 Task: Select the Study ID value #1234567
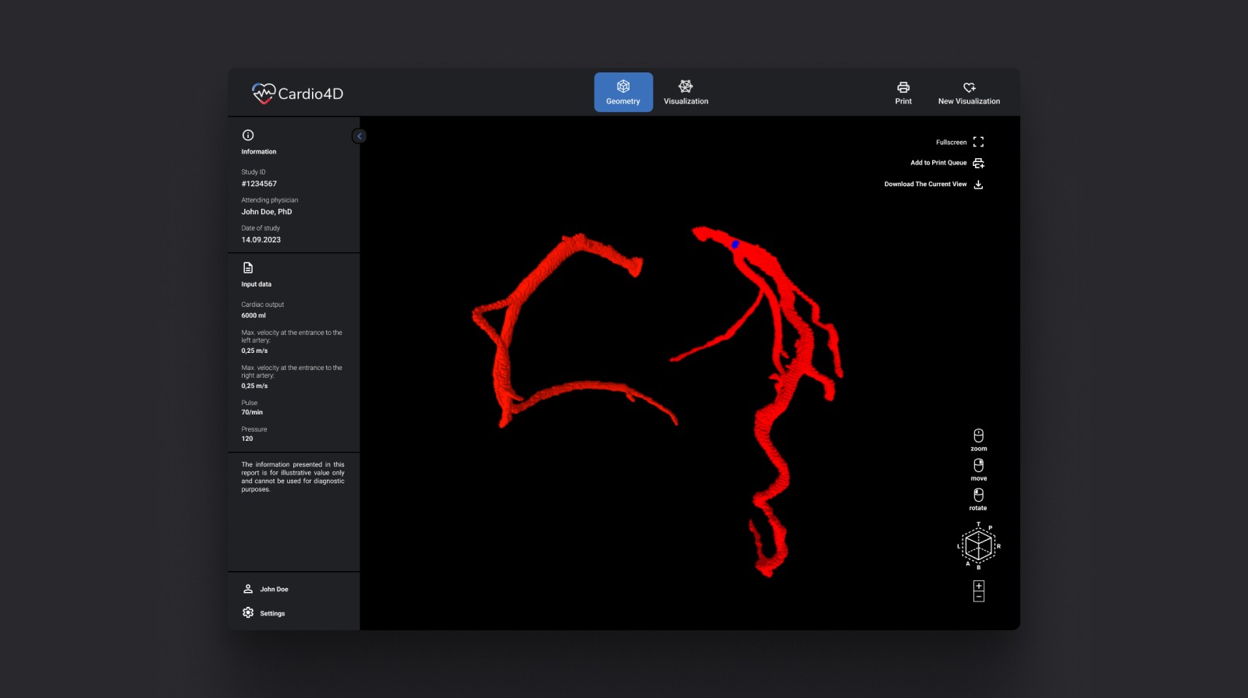[x=259, y=184]
